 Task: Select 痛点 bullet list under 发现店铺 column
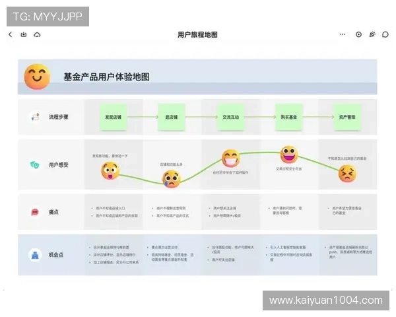pos(114,212)
